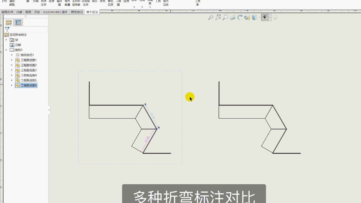This screenshot has height=203, width=361.
Task: Expand the 图纸格式1 node
Action: pos(12,55)
